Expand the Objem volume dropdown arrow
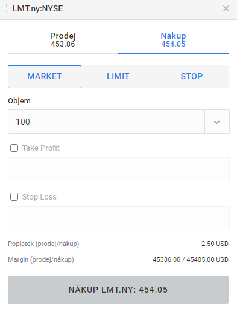 pyautogui.click(x=217, y=122)
